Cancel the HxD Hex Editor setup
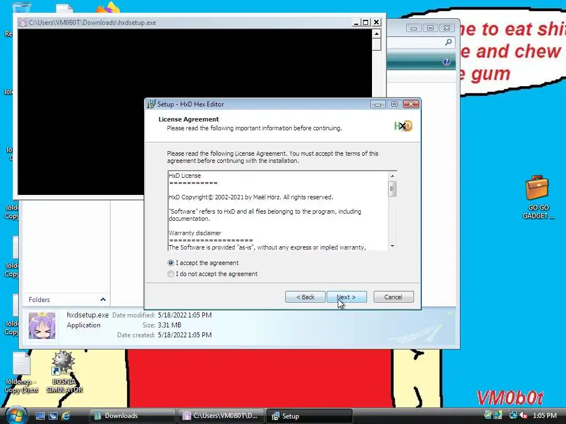This screenshot has width=566, height=424. point(394,297)
